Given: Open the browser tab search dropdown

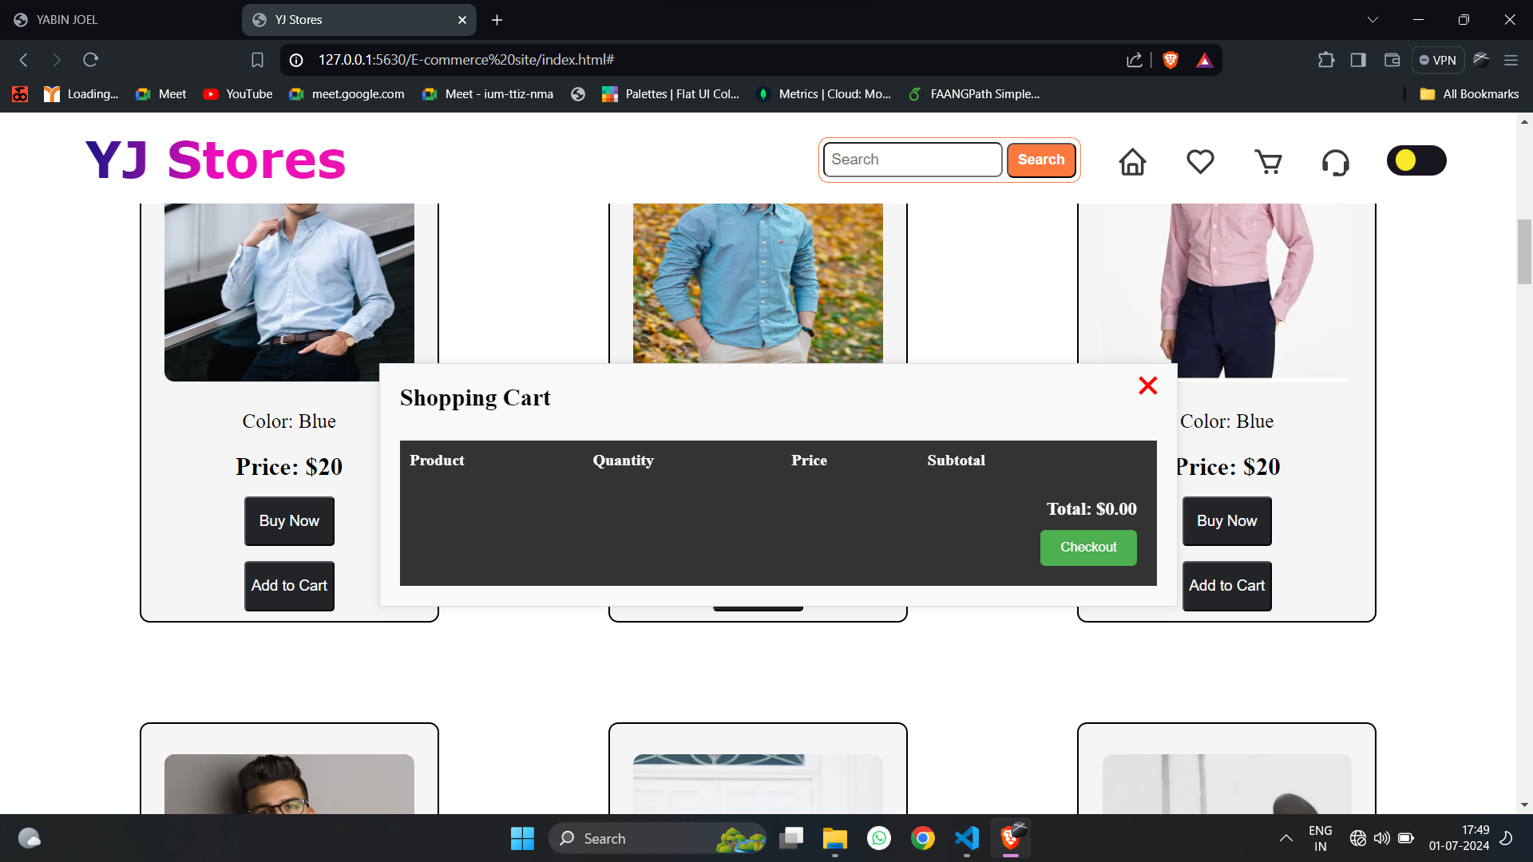Looking at the screenshot, I should click(x=1372, y=19).
